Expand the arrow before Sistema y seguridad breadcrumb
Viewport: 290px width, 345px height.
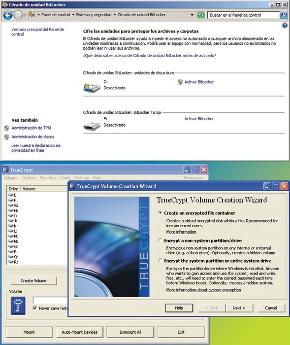tap(73, 15)
